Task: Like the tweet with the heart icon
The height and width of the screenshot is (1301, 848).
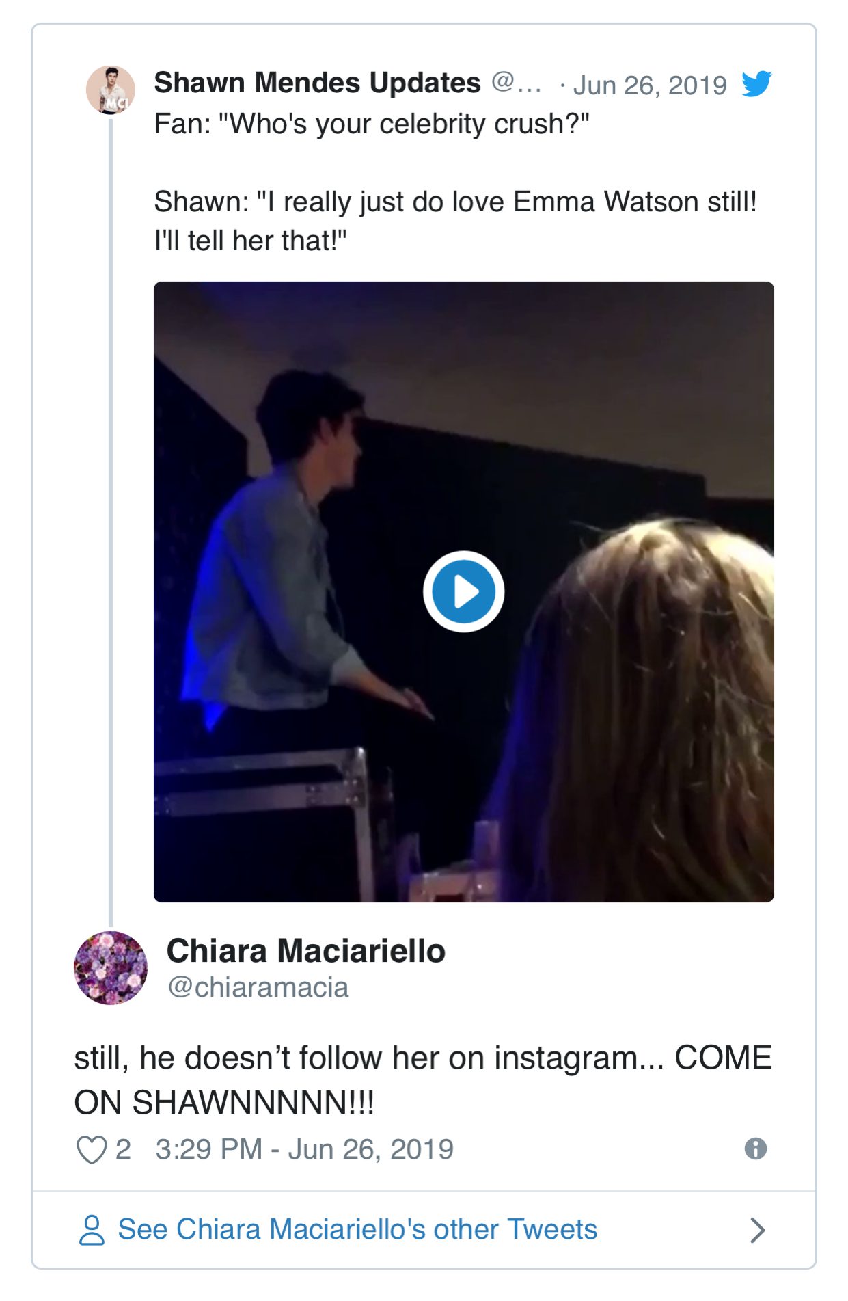Action: [91, 1149]
